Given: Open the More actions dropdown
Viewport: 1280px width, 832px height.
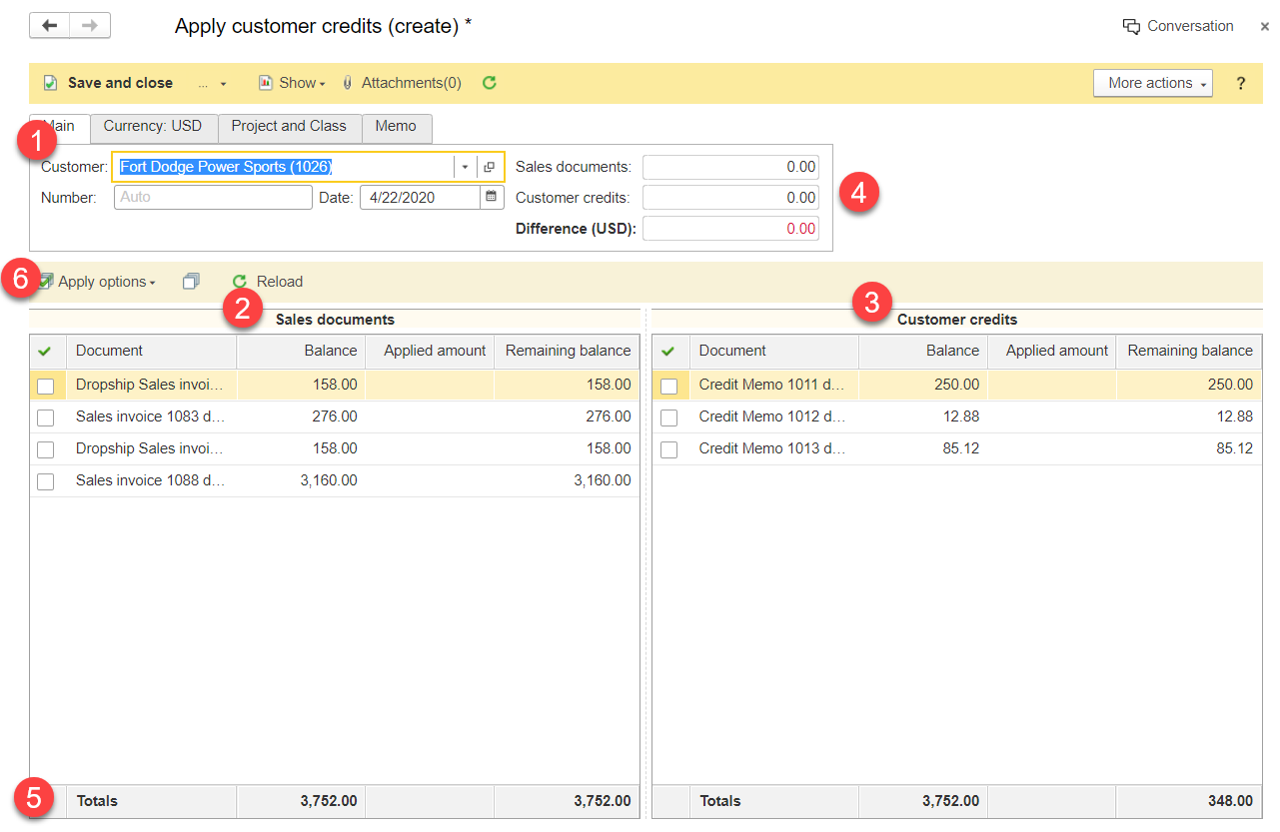Looking at the screenshot, I should coord(1152,83).
